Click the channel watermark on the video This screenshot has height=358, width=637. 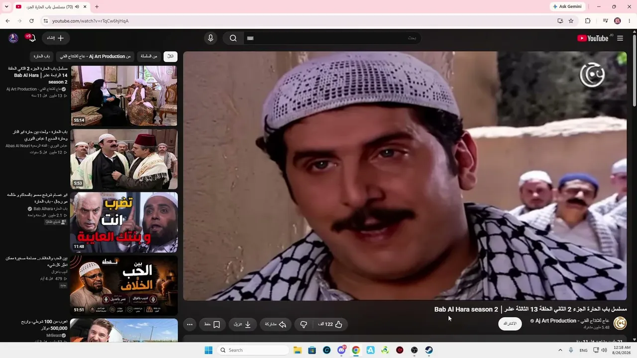point(592,75)
